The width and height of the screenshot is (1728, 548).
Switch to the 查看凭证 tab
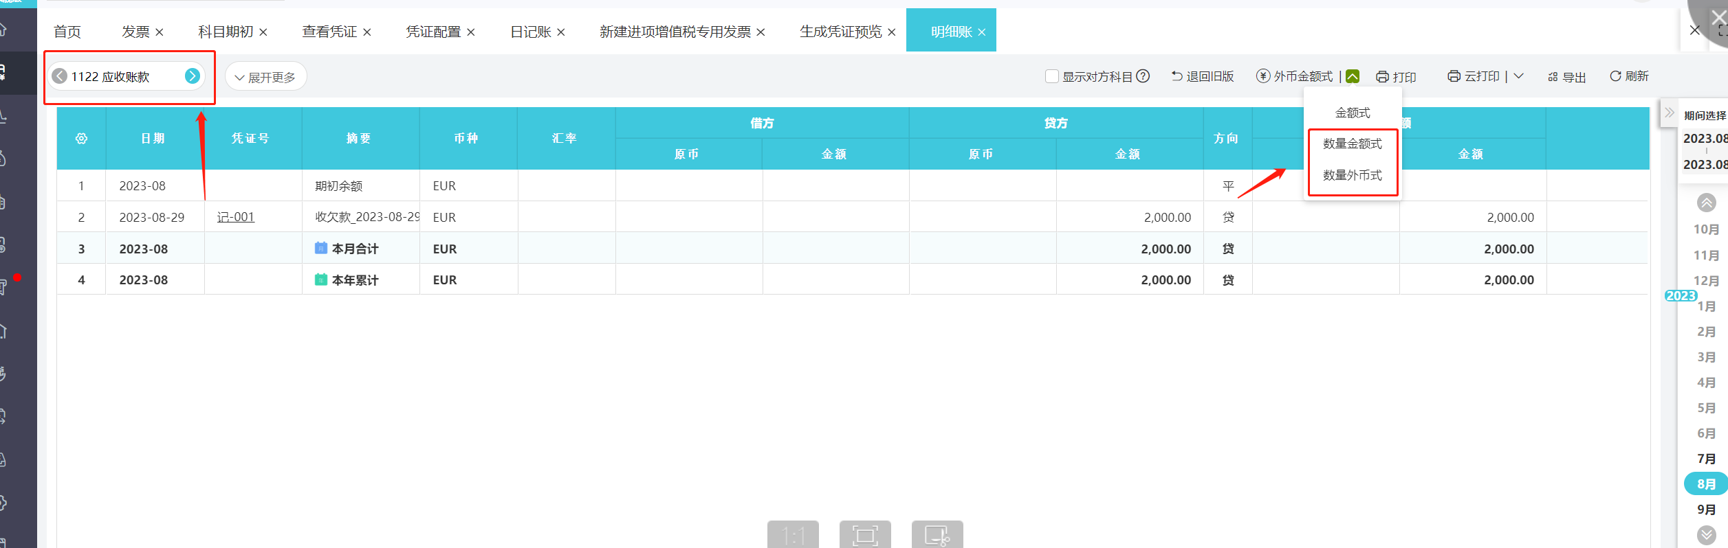(x=329, y=32)
